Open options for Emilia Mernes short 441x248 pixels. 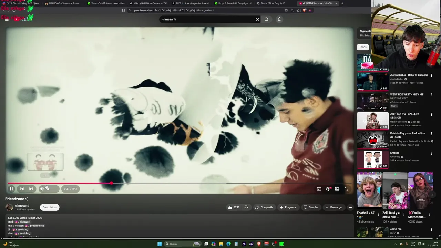click(x=429, y=214)
